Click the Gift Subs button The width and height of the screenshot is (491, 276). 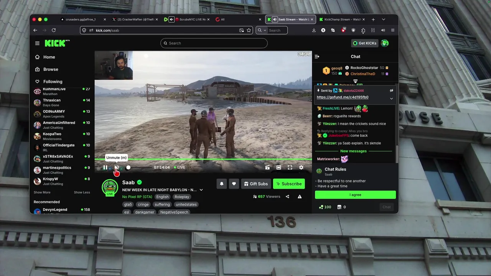click(256, 184)
